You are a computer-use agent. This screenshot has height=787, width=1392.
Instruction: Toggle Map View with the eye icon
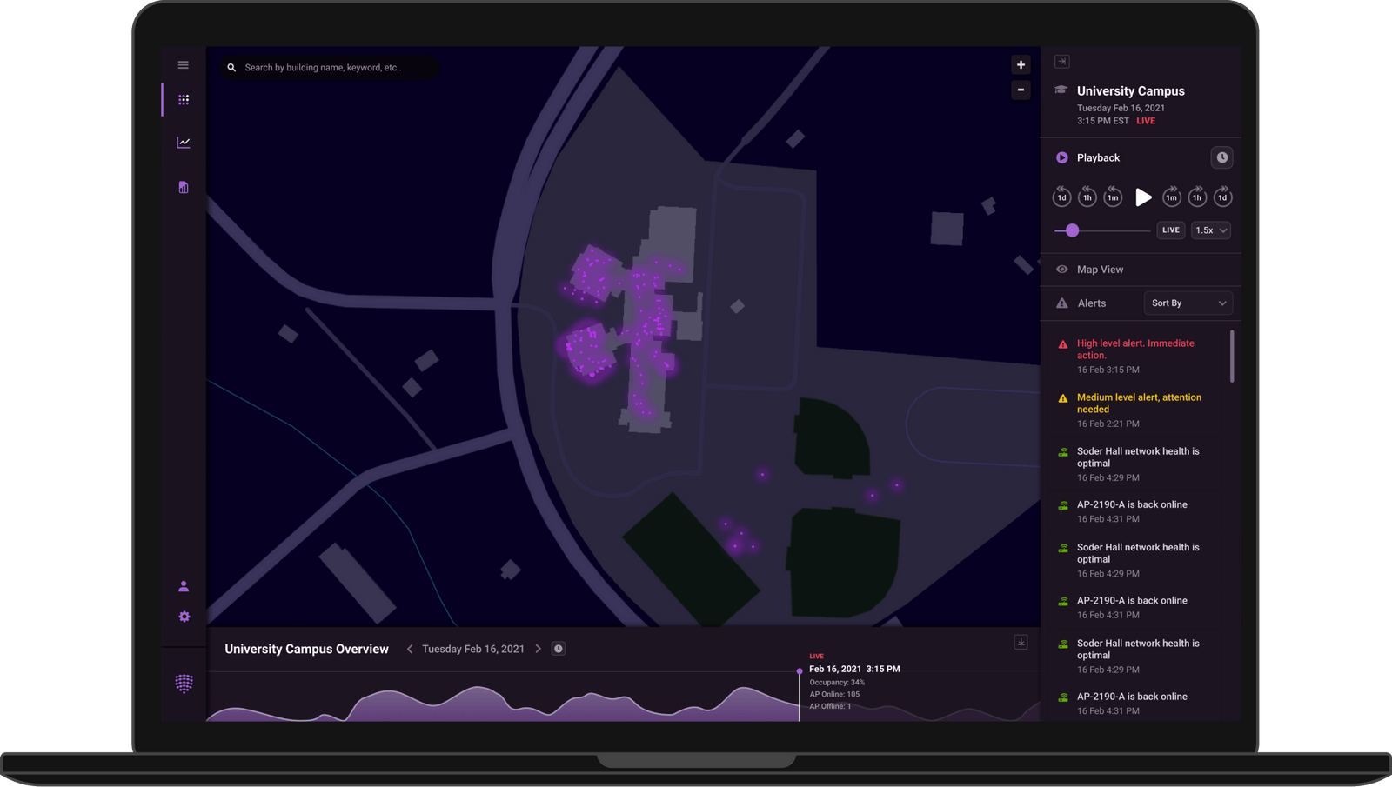pos(1061,269)
